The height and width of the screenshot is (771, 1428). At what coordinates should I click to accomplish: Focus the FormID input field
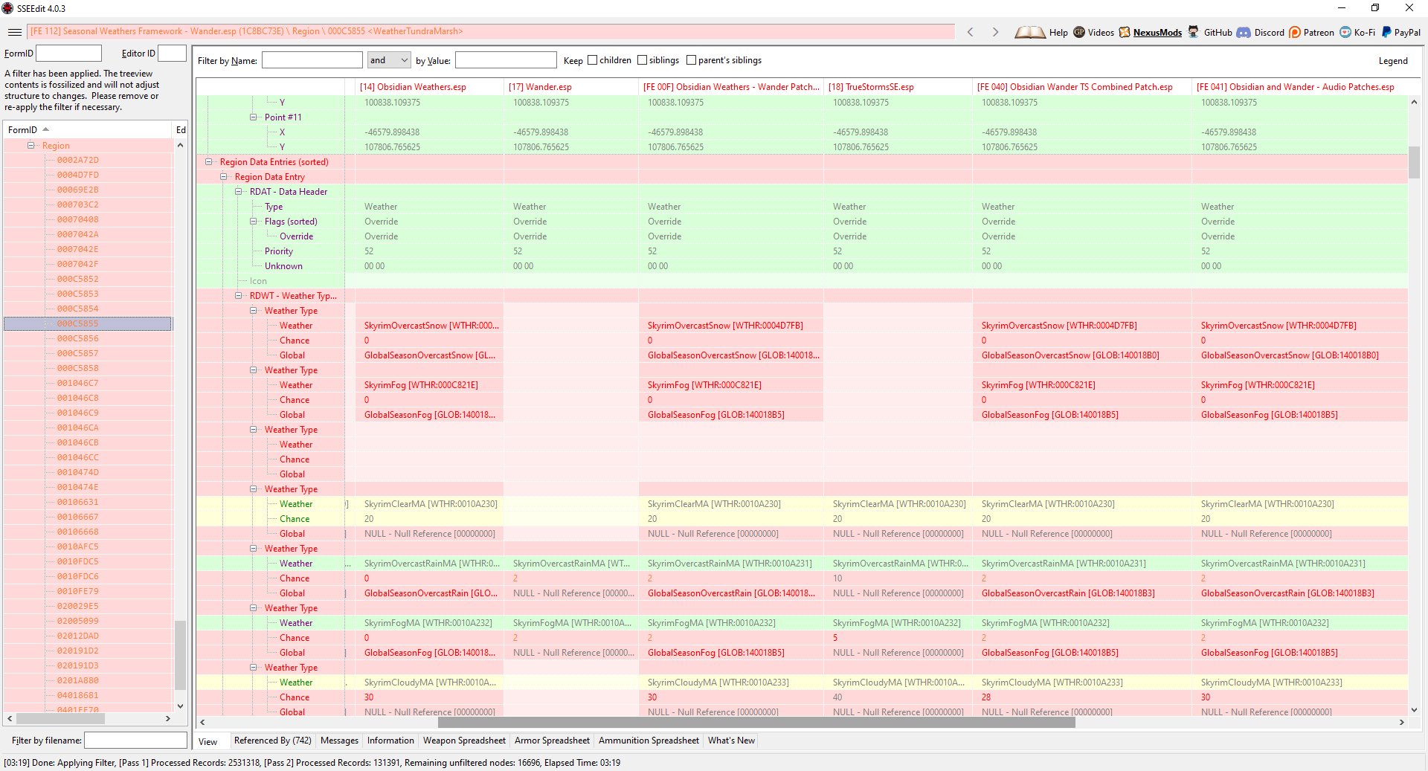68,54
